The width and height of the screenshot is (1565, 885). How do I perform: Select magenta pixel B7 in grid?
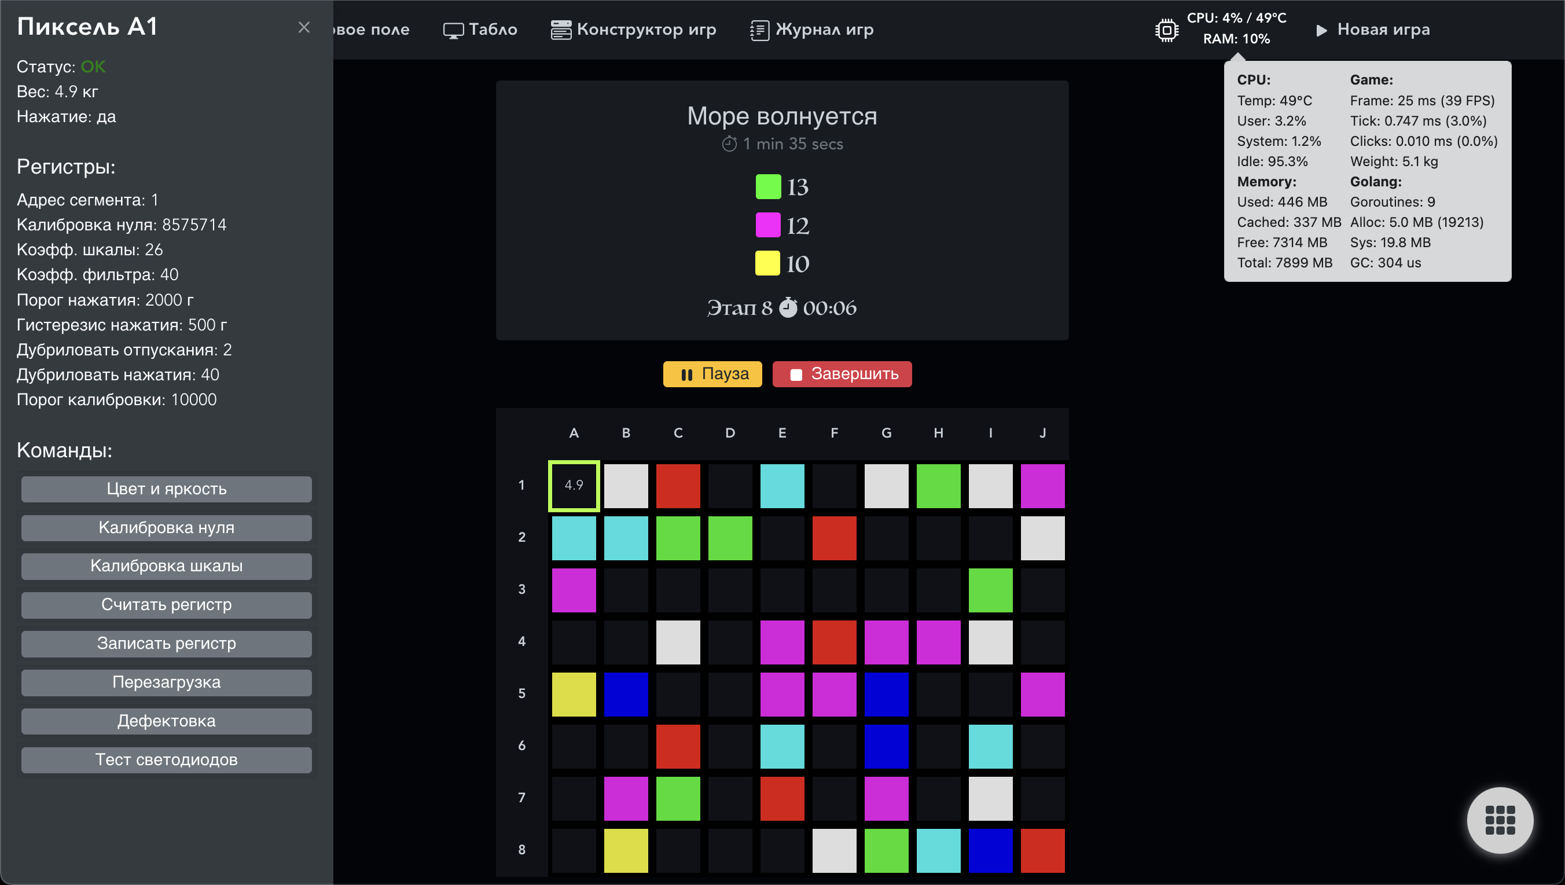[626, 798]
